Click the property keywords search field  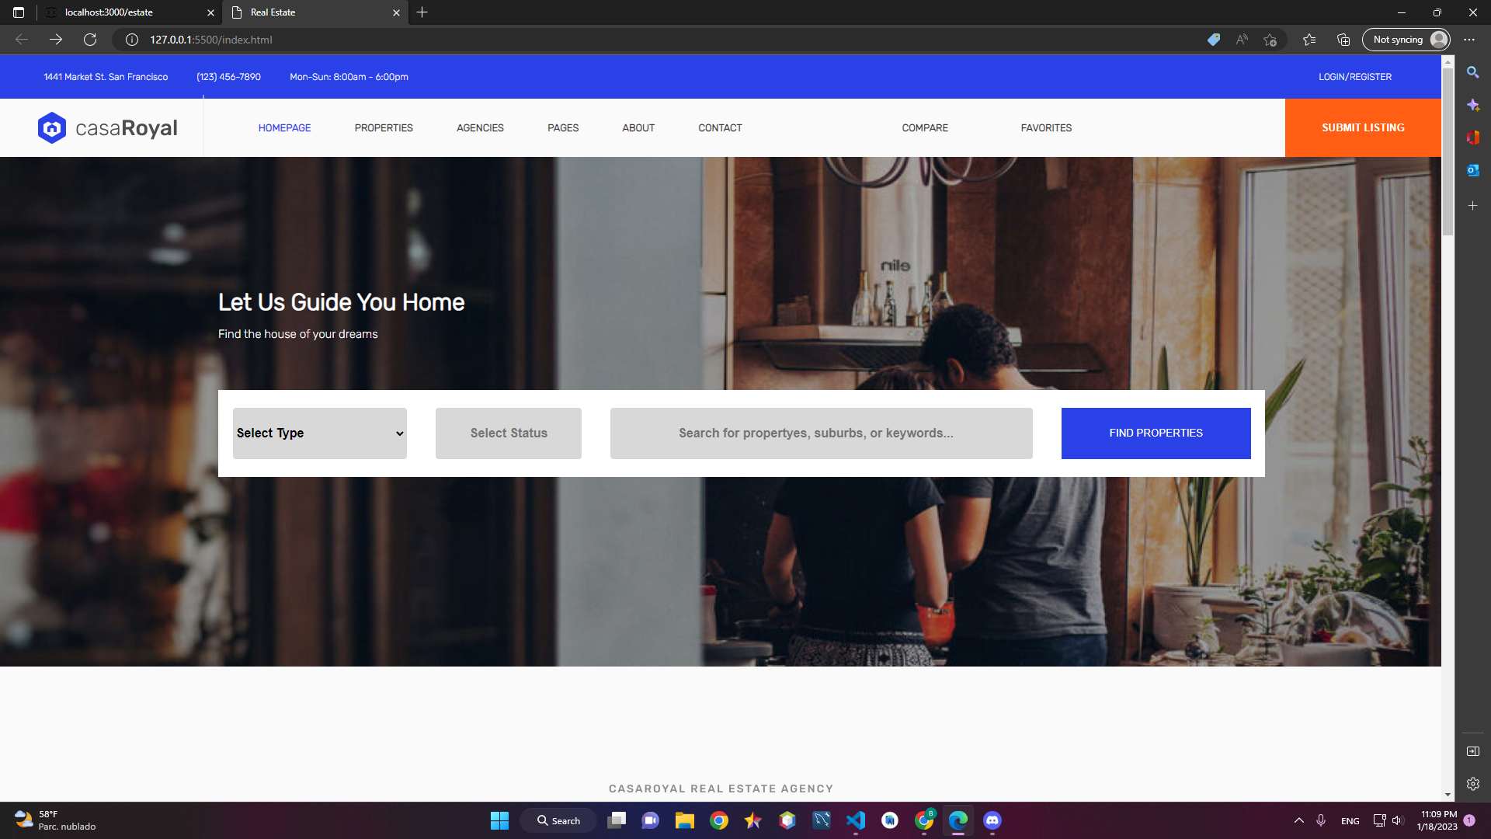[821, 433]
